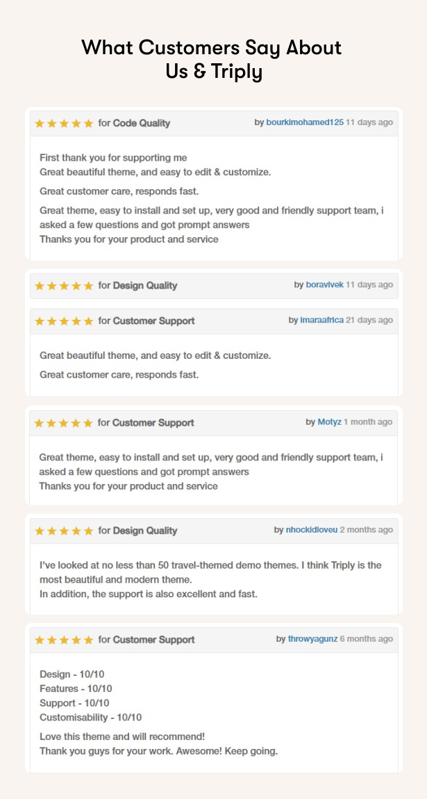
Task: Click the five stars beside Design Quality by boravivek
Action: [x=64, y=286]
